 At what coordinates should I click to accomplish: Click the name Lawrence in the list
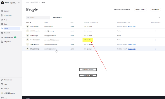pos(34,44)
